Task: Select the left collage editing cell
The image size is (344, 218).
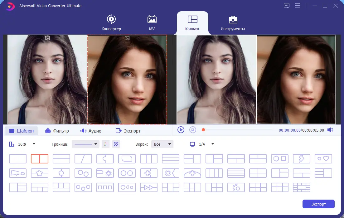Action: pyautogui.click(x=47, y=80)
